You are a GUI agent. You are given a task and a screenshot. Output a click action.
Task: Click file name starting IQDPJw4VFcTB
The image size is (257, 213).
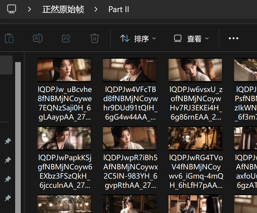coord(131,103)
